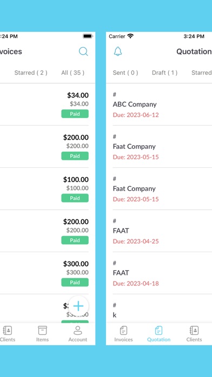Select the All ( 35 ) filter

point(73,73)
